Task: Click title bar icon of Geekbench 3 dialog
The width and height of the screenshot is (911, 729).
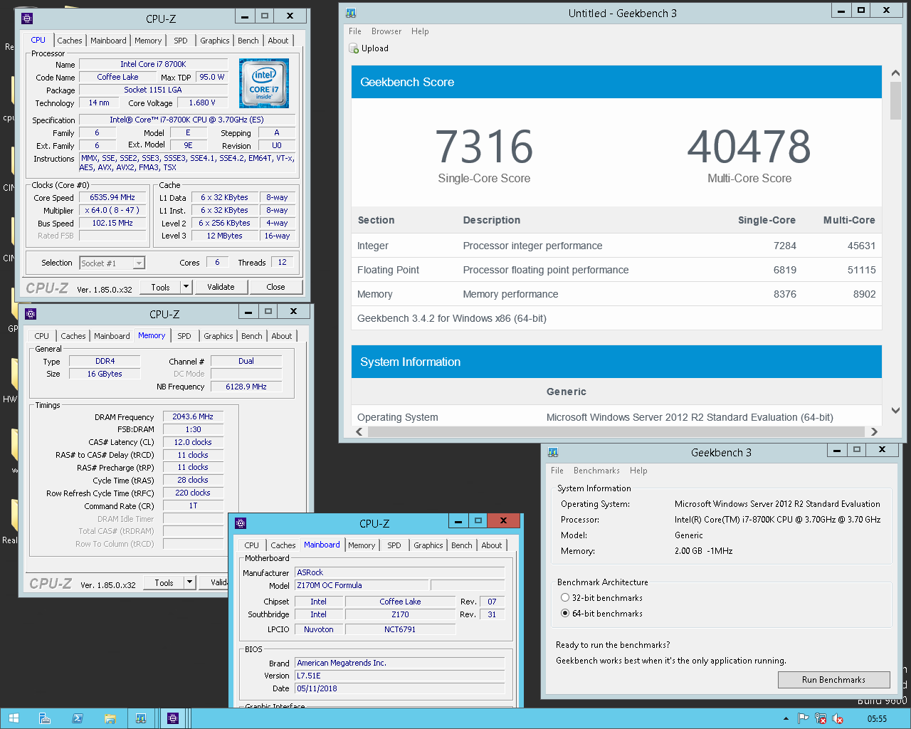Action: [x=553, y=452]
